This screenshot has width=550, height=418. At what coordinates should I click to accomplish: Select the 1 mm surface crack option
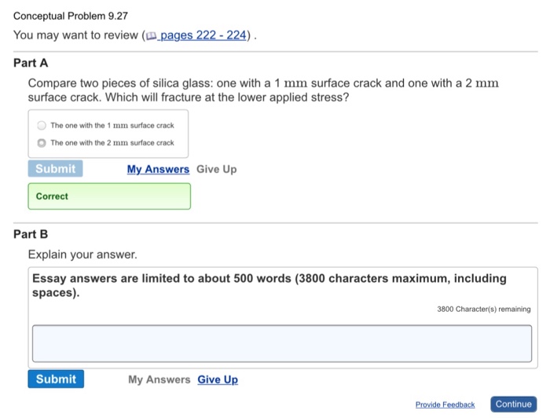point(42,125)
